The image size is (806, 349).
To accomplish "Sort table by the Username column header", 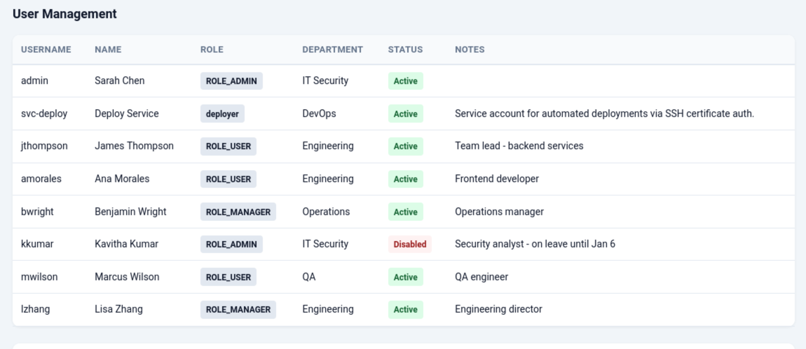I will (x=46, y=49).
